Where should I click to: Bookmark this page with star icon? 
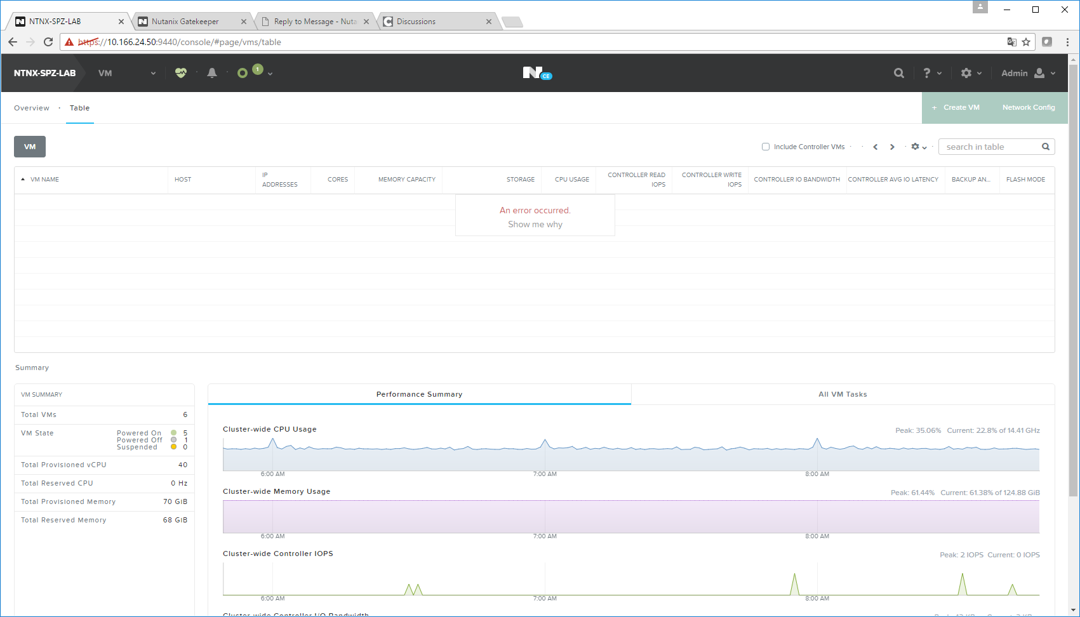1026,42
